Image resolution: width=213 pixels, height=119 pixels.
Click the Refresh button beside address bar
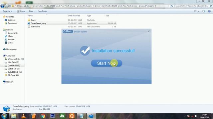click(172, 6)
